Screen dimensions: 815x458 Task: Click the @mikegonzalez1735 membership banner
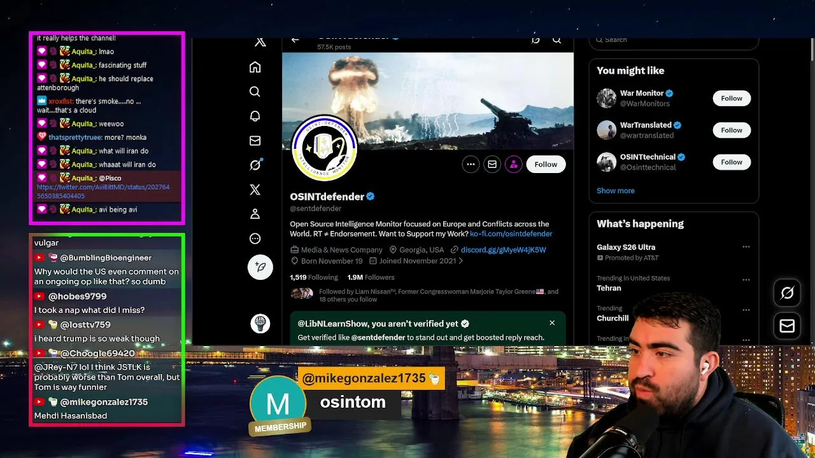(x=370, y=378)
